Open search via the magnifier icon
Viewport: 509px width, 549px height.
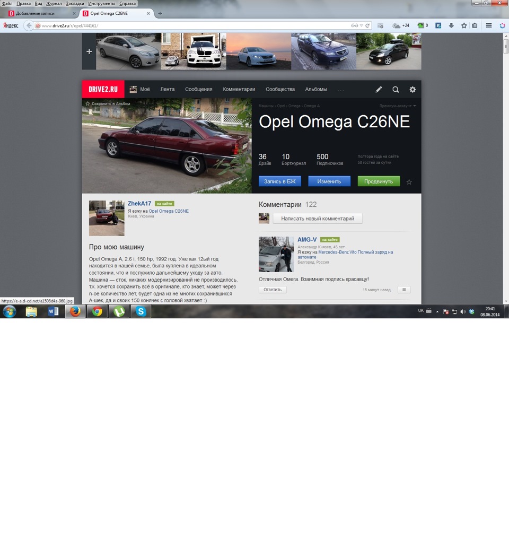396,89
